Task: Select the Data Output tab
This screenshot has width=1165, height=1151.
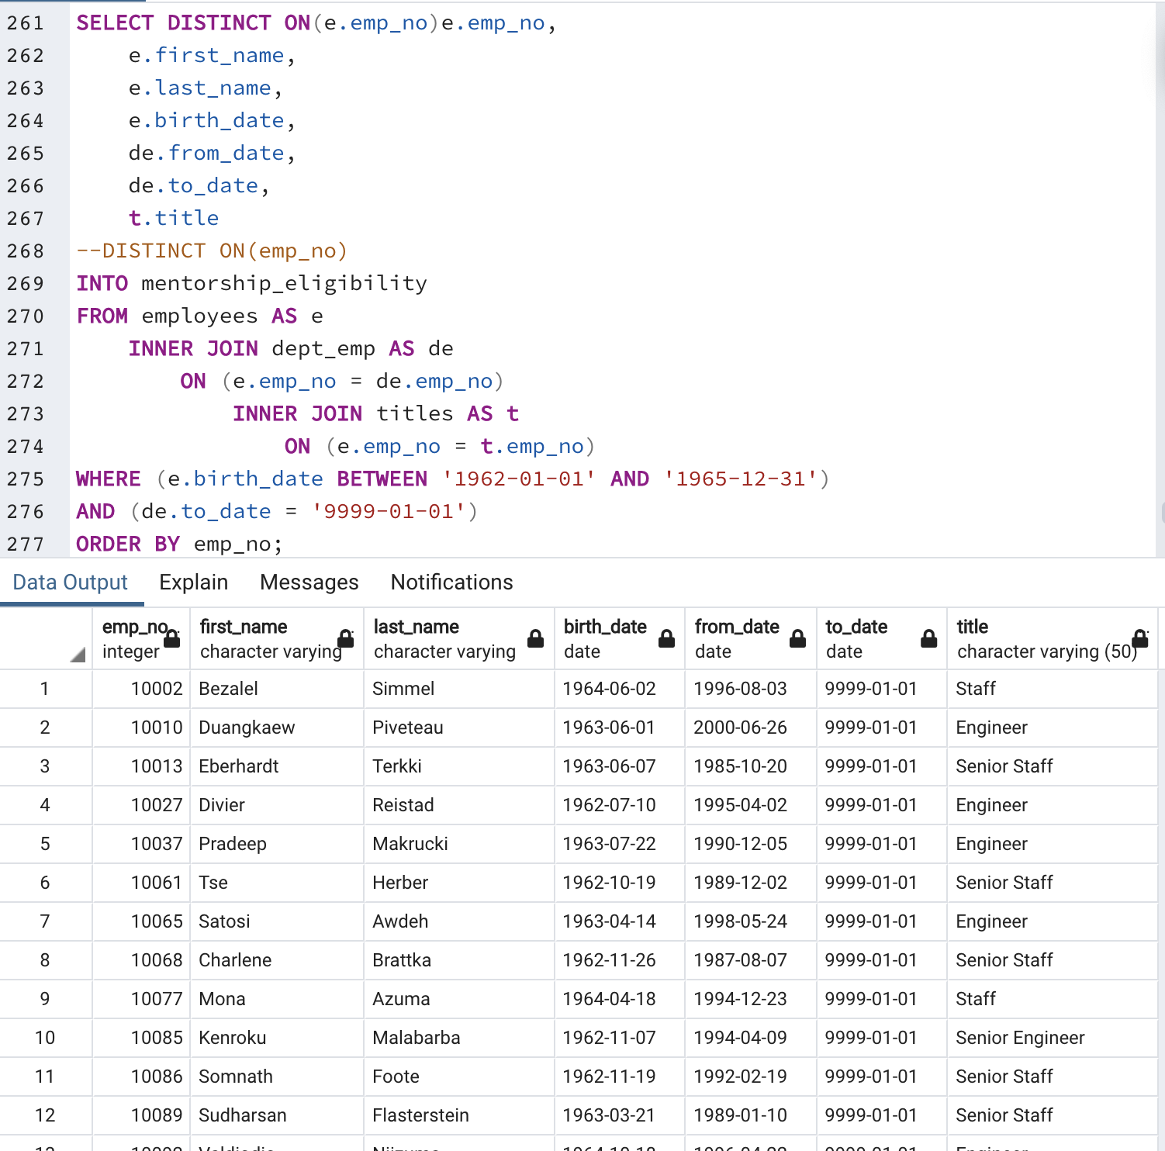Action: (70, 582)
